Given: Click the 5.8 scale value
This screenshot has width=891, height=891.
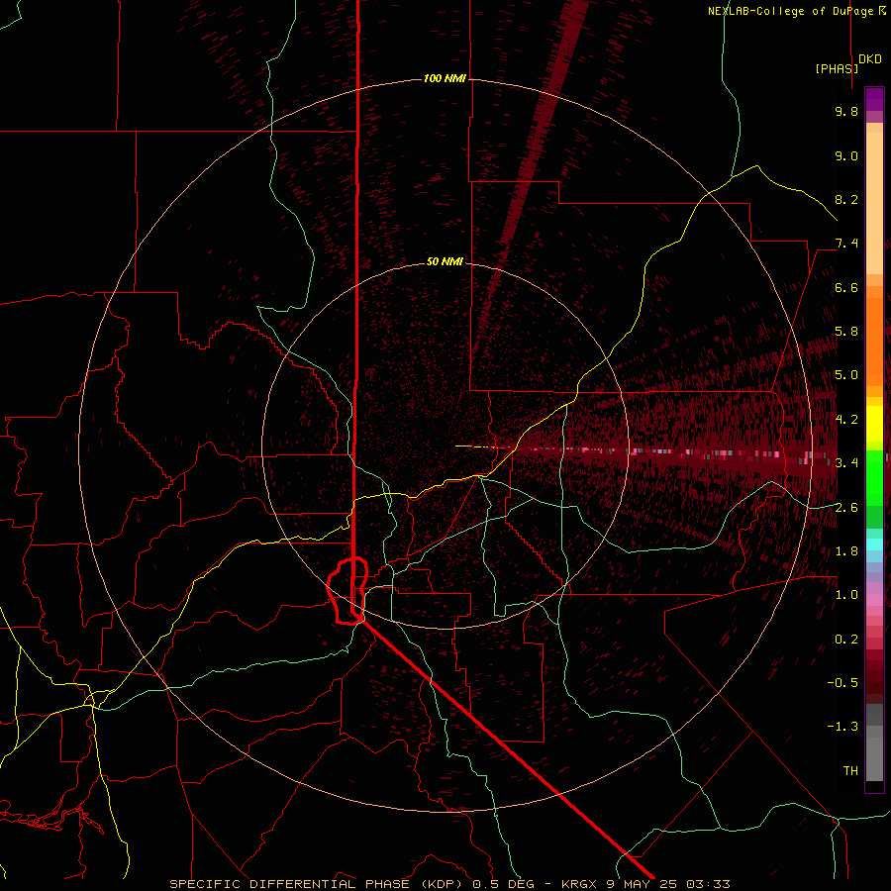Looking at the screenshot, I should pyautogui.click(x=846, y=332).
